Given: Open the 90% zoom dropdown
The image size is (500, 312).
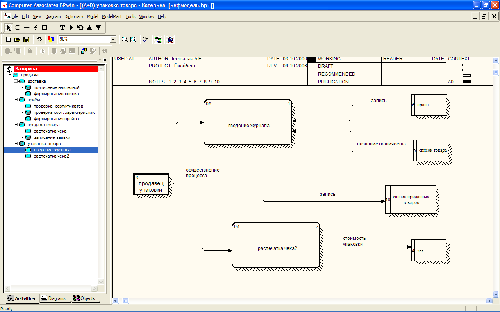Looking at the screenshot, I should (113, 39).
